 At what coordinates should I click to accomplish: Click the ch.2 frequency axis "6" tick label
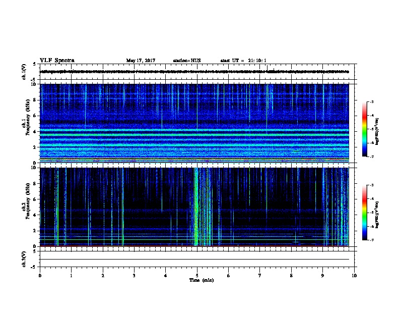pos(35,199)
